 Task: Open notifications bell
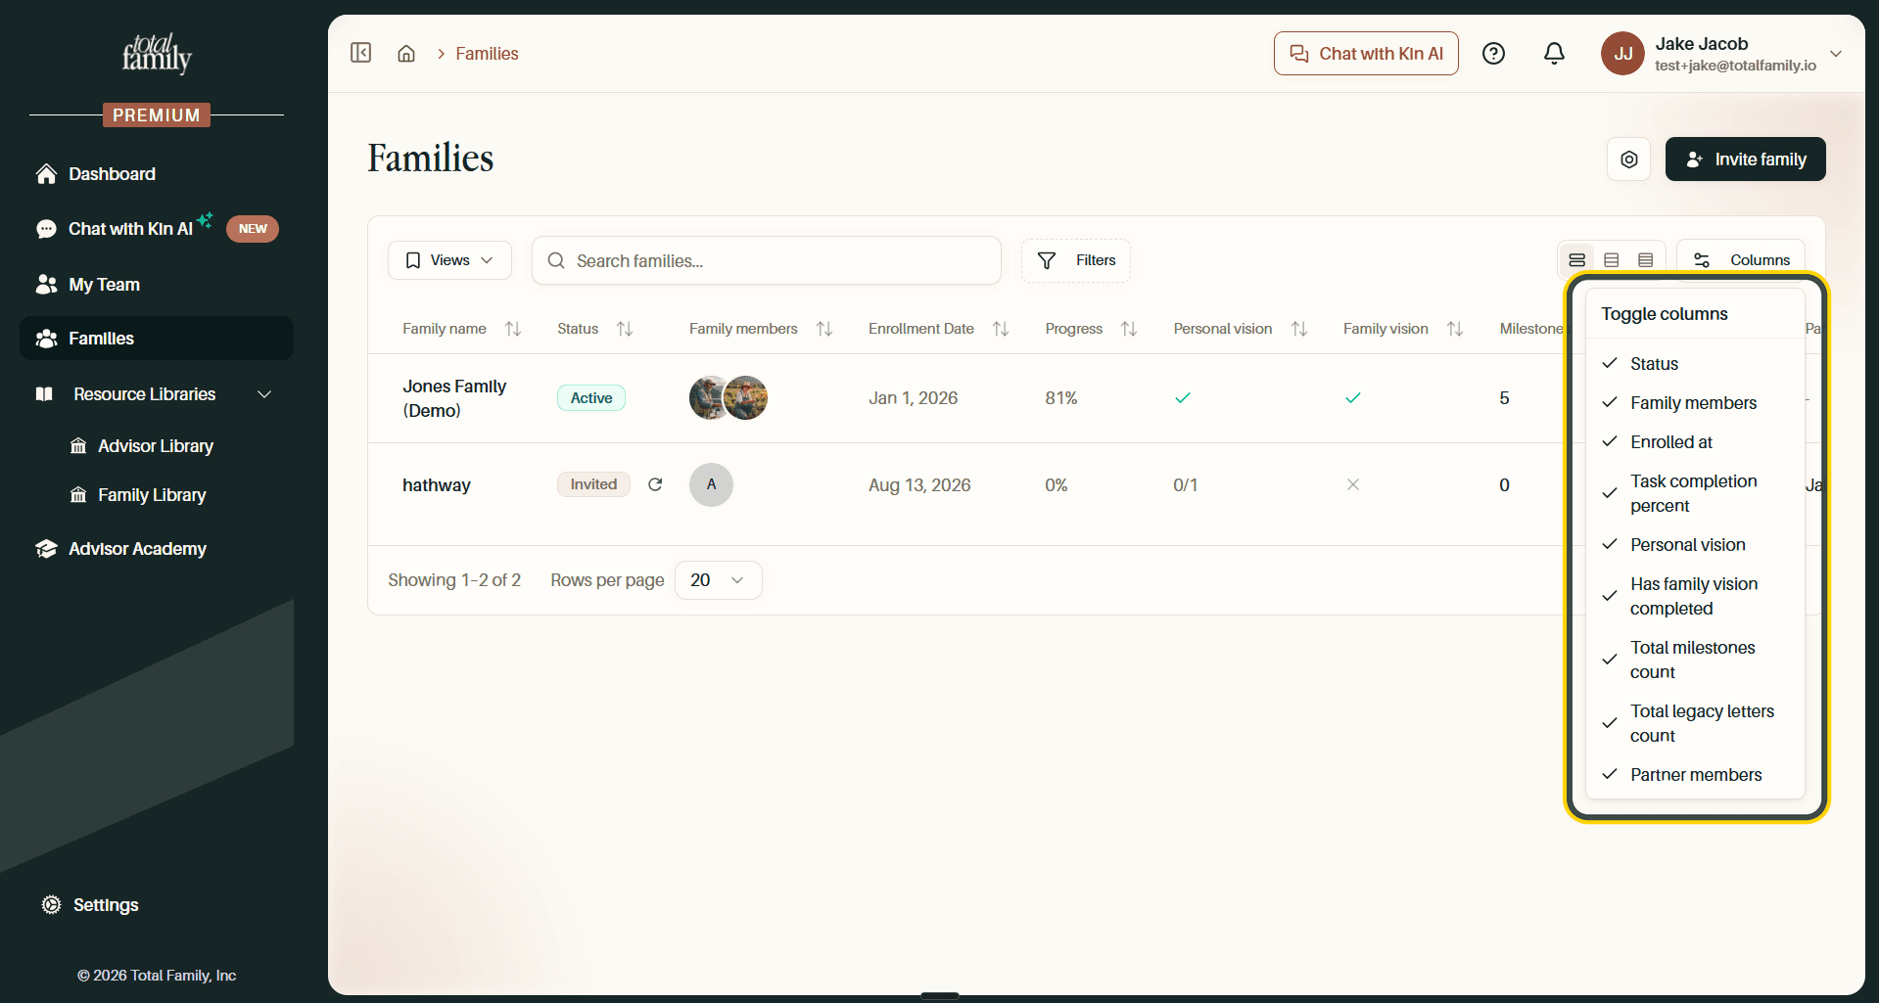[x=1554, y=54]
